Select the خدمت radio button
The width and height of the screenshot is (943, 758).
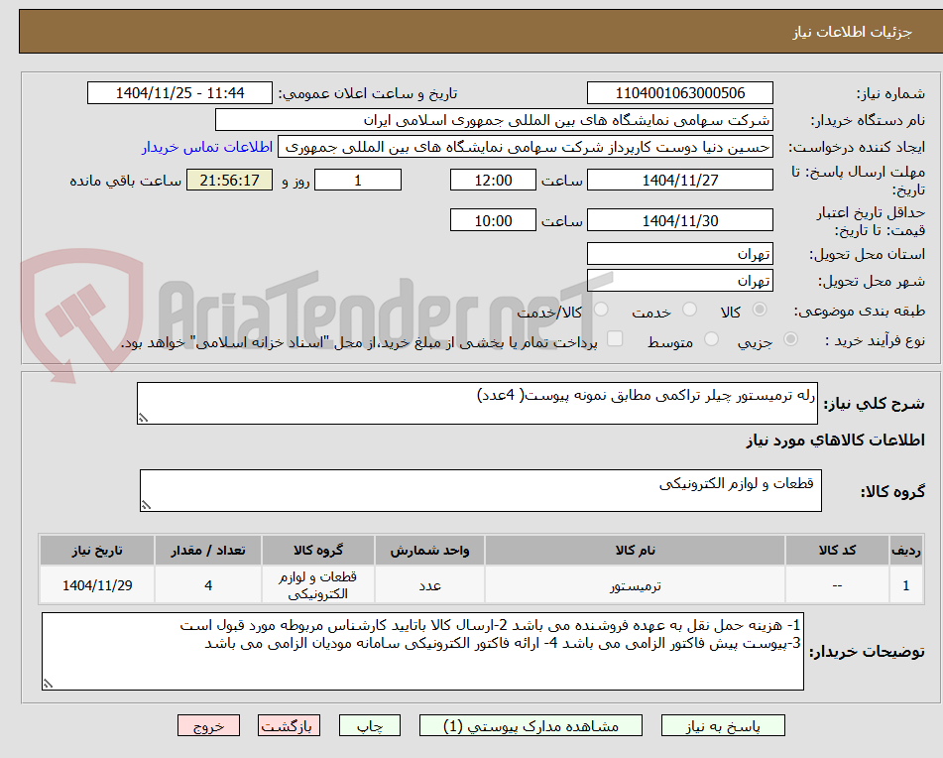(689, 310)
